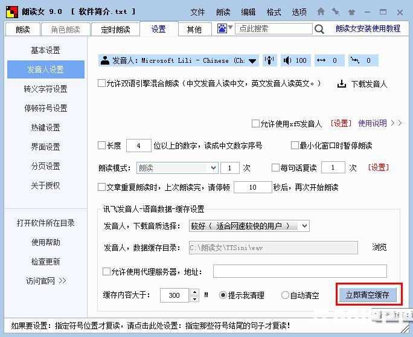413x337 pixels.
Task: Open 停顿符号设置 in sidebar
Action: (x=45, y=108)
